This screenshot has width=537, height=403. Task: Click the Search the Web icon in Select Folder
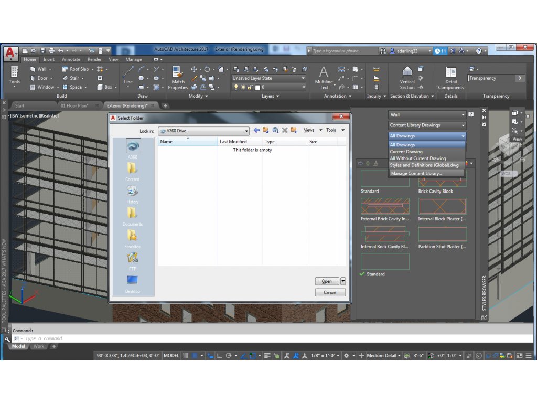pyautogui.click(x=275, y=130)
